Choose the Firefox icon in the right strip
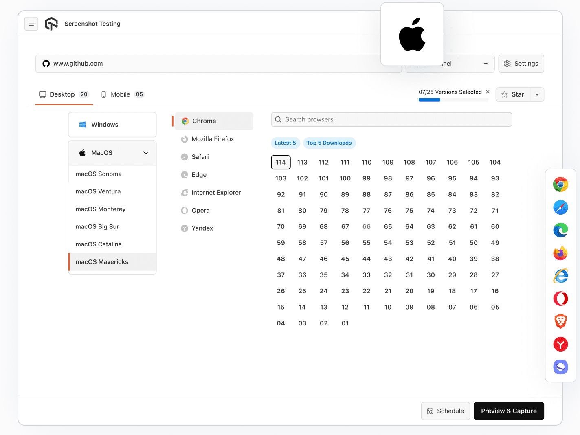 (x=561, y=253)
